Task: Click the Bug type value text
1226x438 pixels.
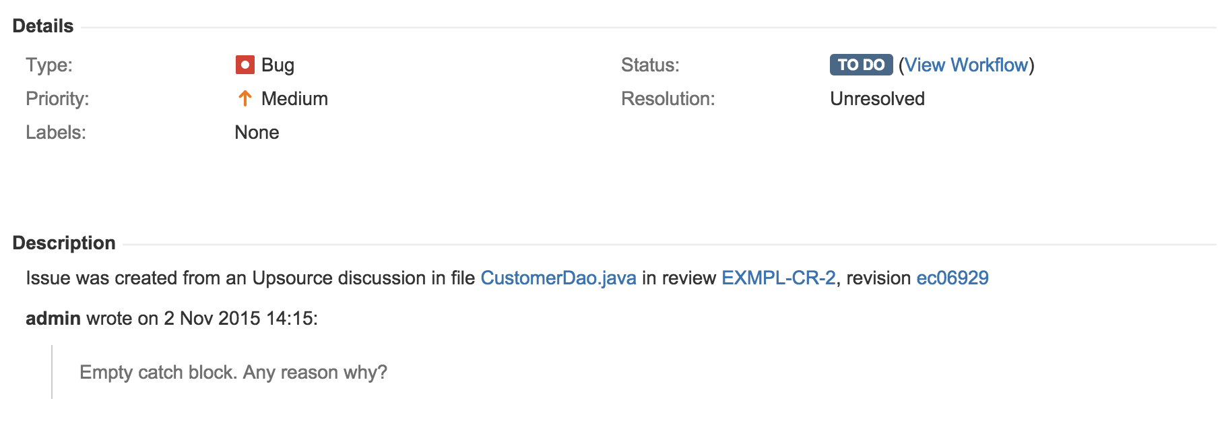Action: (x=278, y=65)
